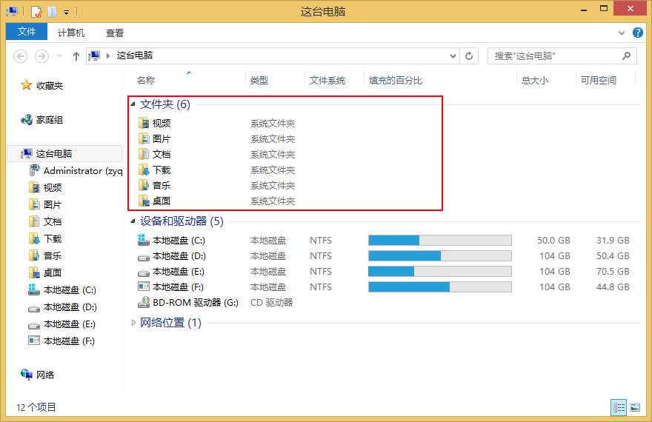Image resolution: width=652 pixels, height=422 pixels.
Task: Click the properties icon in the quick access toolbar
Action: tap(36, 12)
